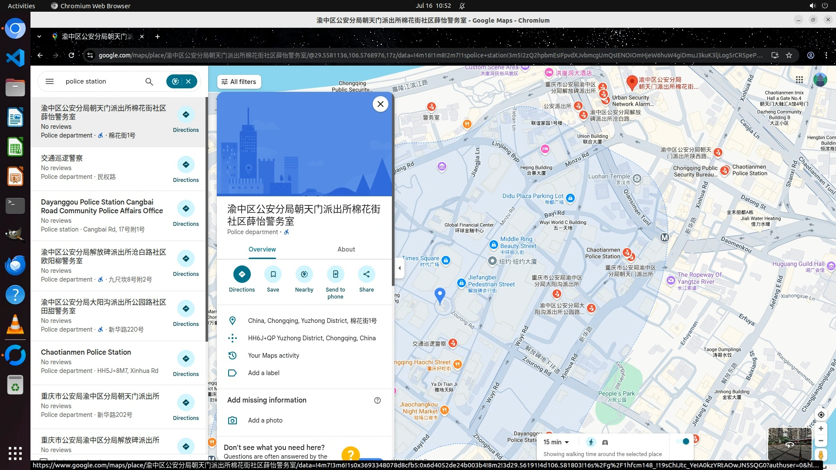The width and height of the screenshot is (836, 470).
Task: Open All filters button
Action: pos(239,82)
